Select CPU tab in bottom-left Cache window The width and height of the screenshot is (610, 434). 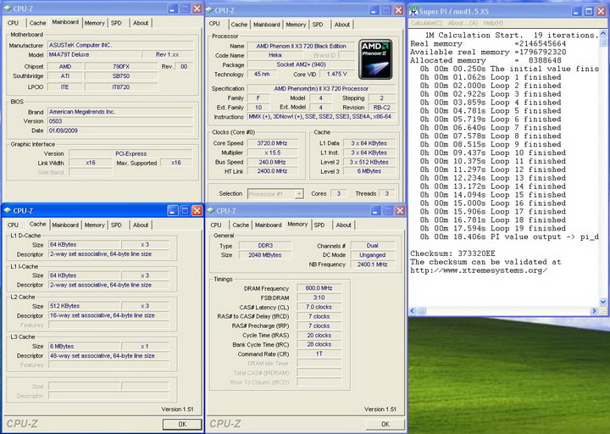(13, 225)
